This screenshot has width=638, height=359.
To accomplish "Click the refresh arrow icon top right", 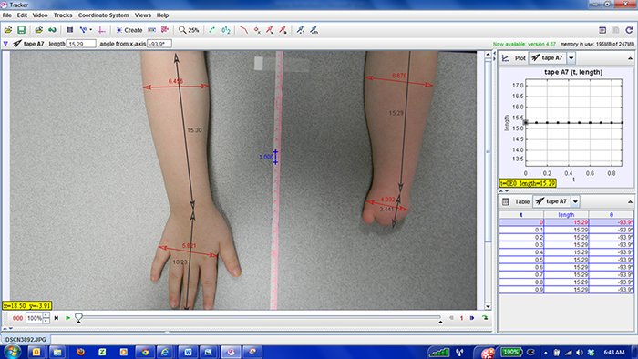I will 629,30.
